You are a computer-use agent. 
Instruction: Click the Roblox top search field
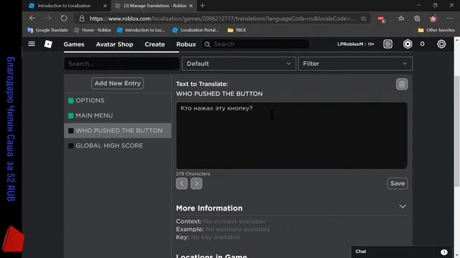point(256,44)
